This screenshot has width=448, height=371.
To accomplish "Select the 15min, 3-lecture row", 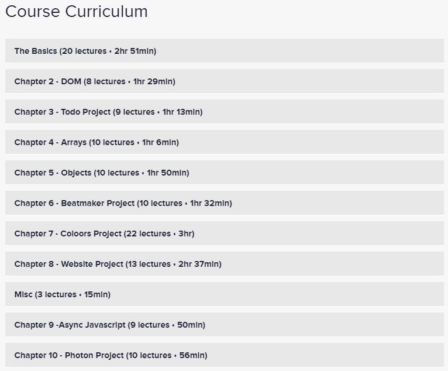I will [x=224, y=294].
